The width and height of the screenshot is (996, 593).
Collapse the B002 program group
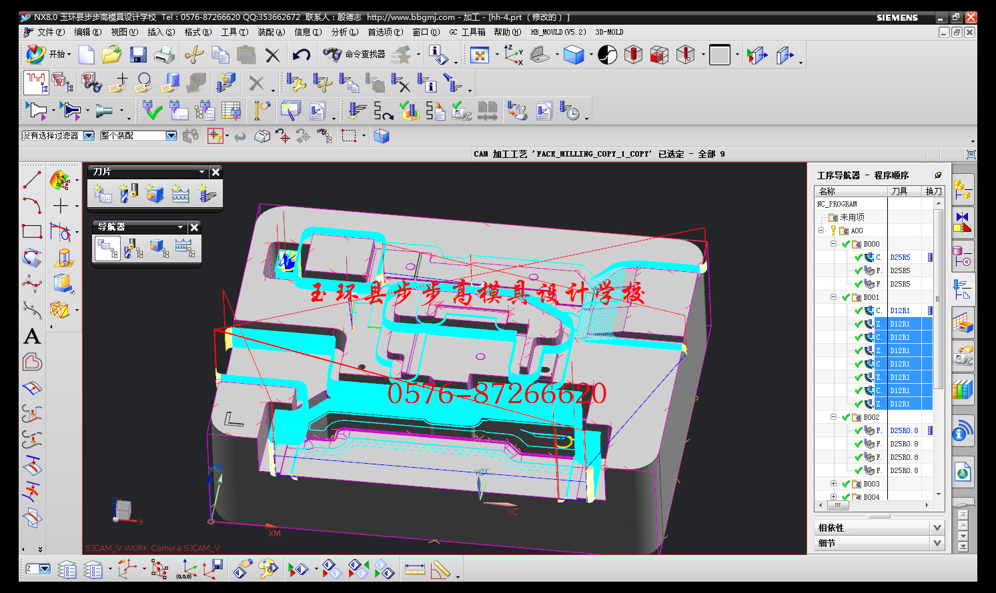coord(833,417)
